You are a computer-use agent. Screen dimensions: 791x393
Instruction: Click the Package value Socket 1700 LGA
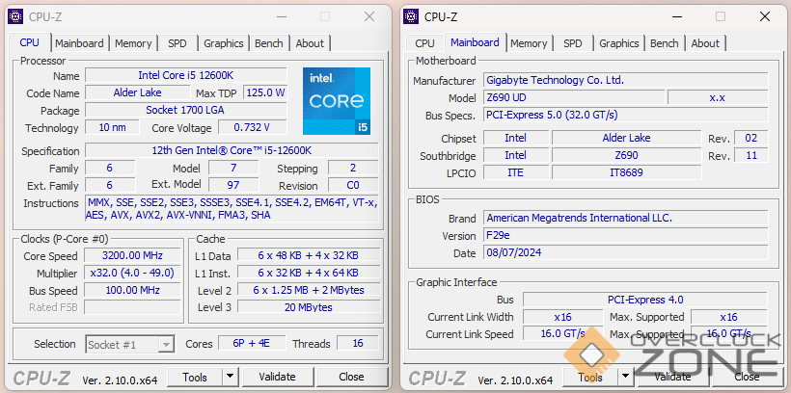pos(185,110)
